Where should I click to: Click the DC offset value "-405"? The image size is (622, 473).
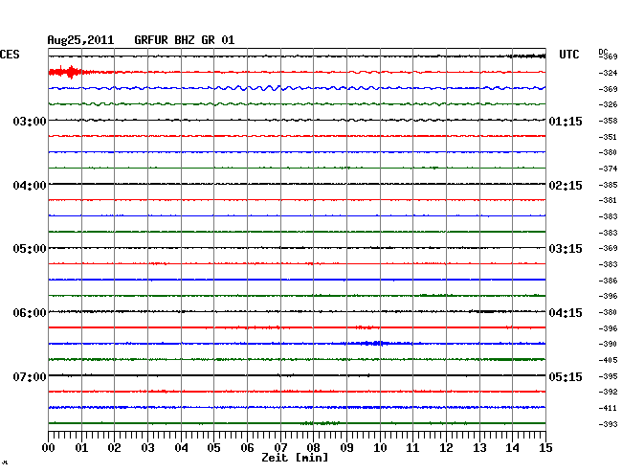tap(608, 360)
